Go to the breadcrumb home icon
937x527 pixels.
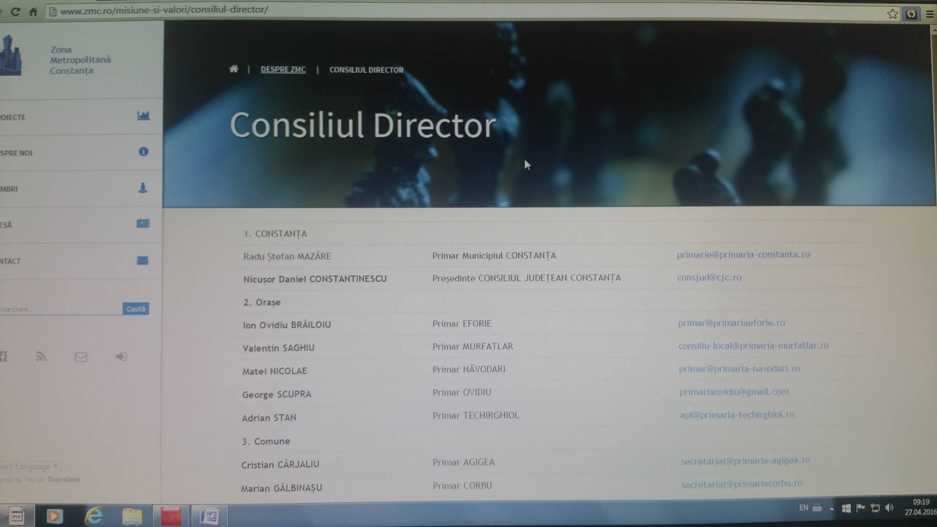point(233,69)
